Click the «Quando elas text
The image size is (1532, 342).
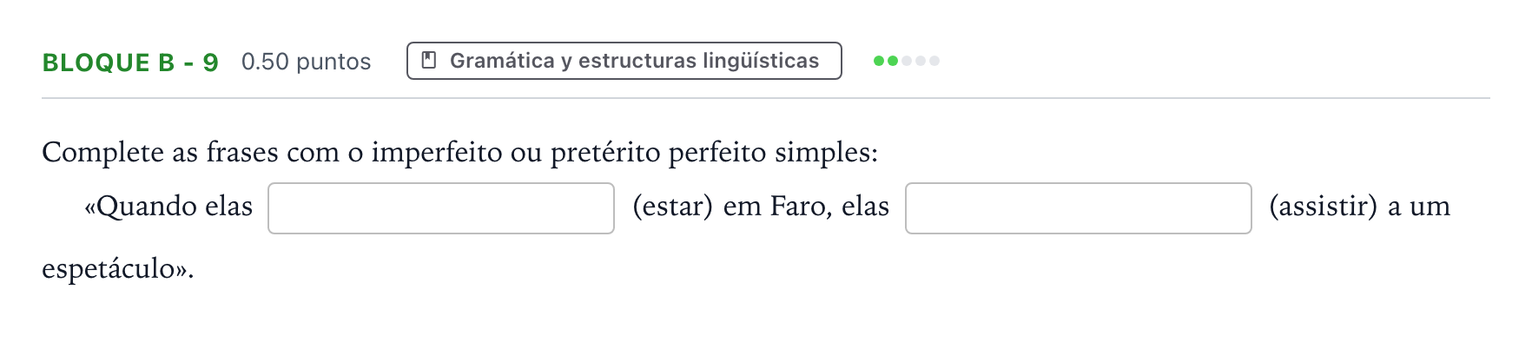click(x=168, y=207)
